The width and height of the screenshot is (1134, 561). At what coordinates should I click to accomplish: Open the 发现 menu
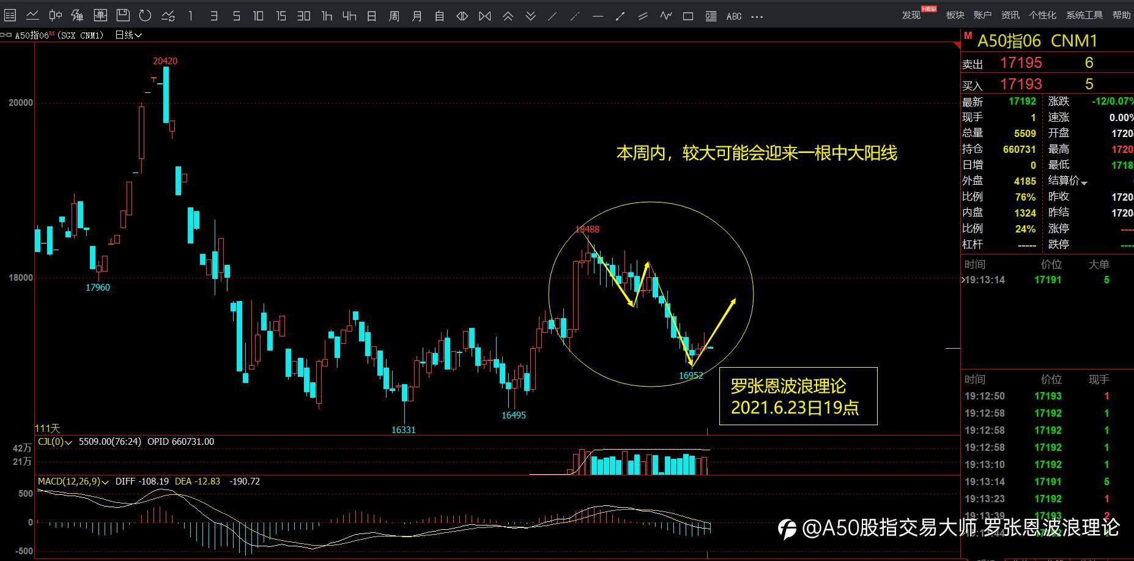point(911,15)
